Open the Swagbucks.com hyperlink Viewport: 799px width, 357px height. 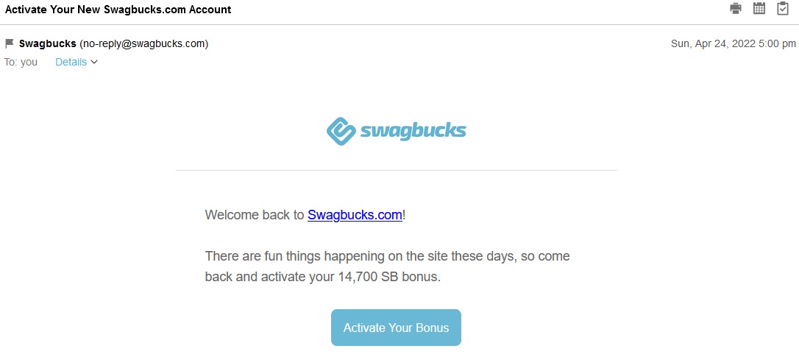(x=355, y=215)
